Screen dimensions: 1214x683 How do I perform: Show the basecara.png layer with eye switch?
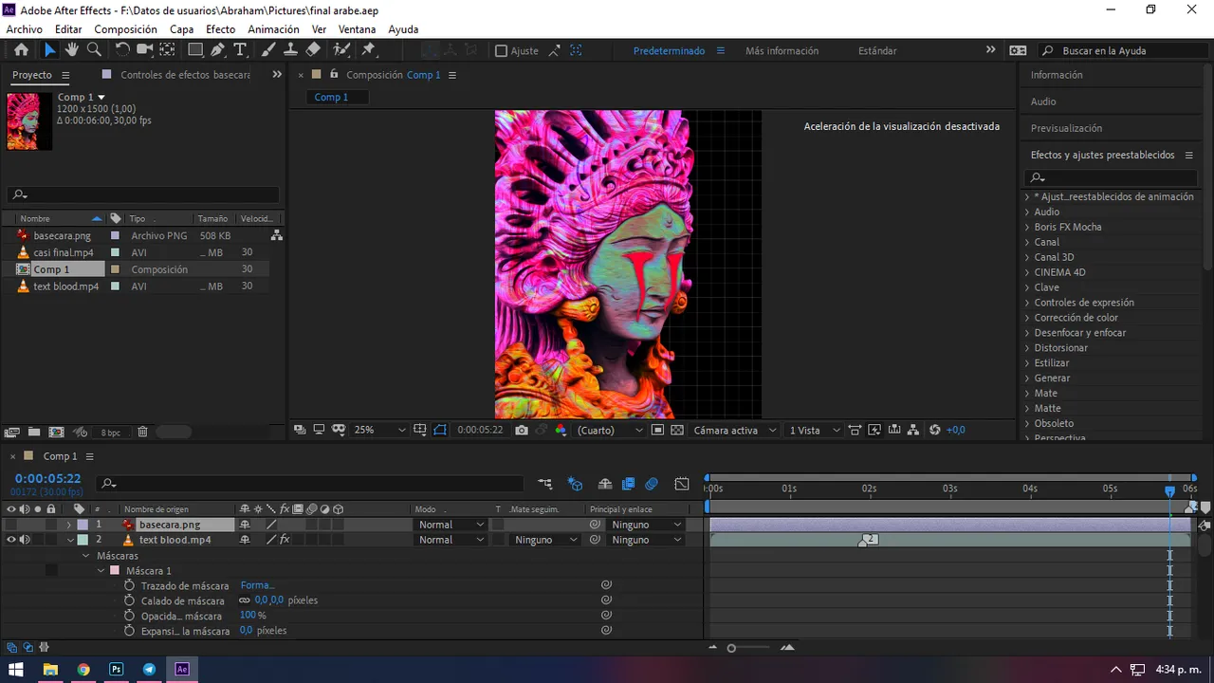(11, 525)
